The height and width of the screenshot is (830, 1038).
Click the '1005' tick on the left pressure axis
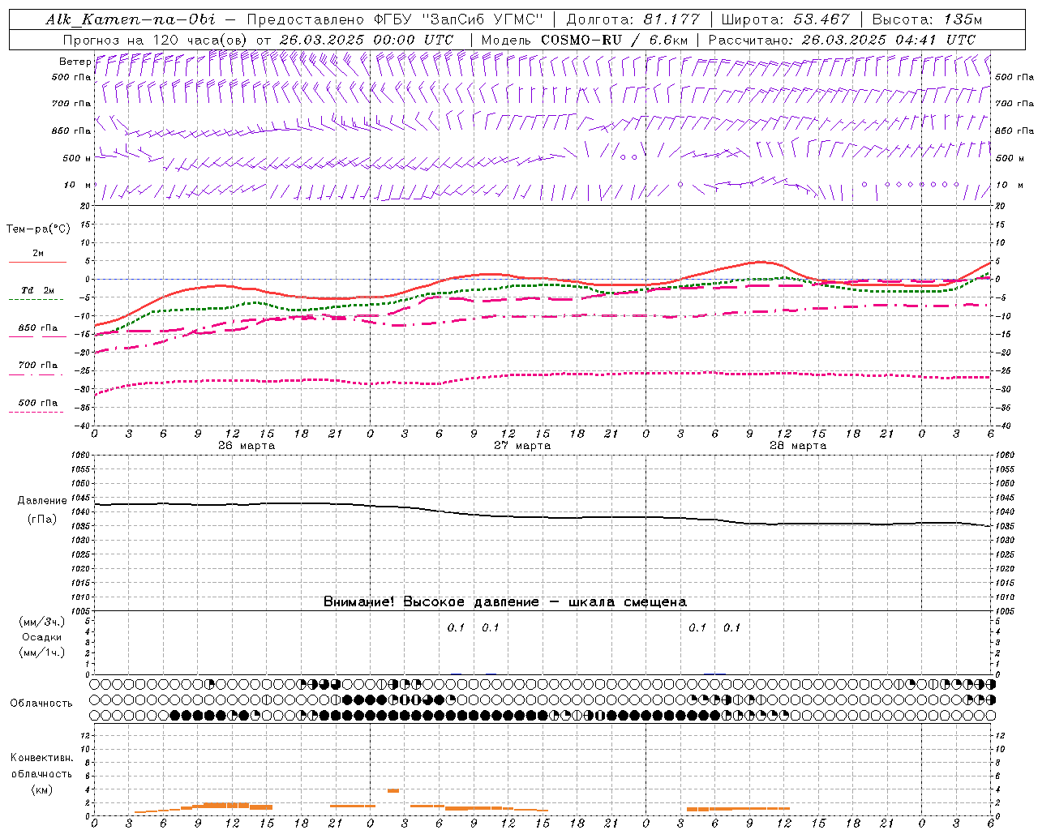pyautogui.click(x=81, y=611)
